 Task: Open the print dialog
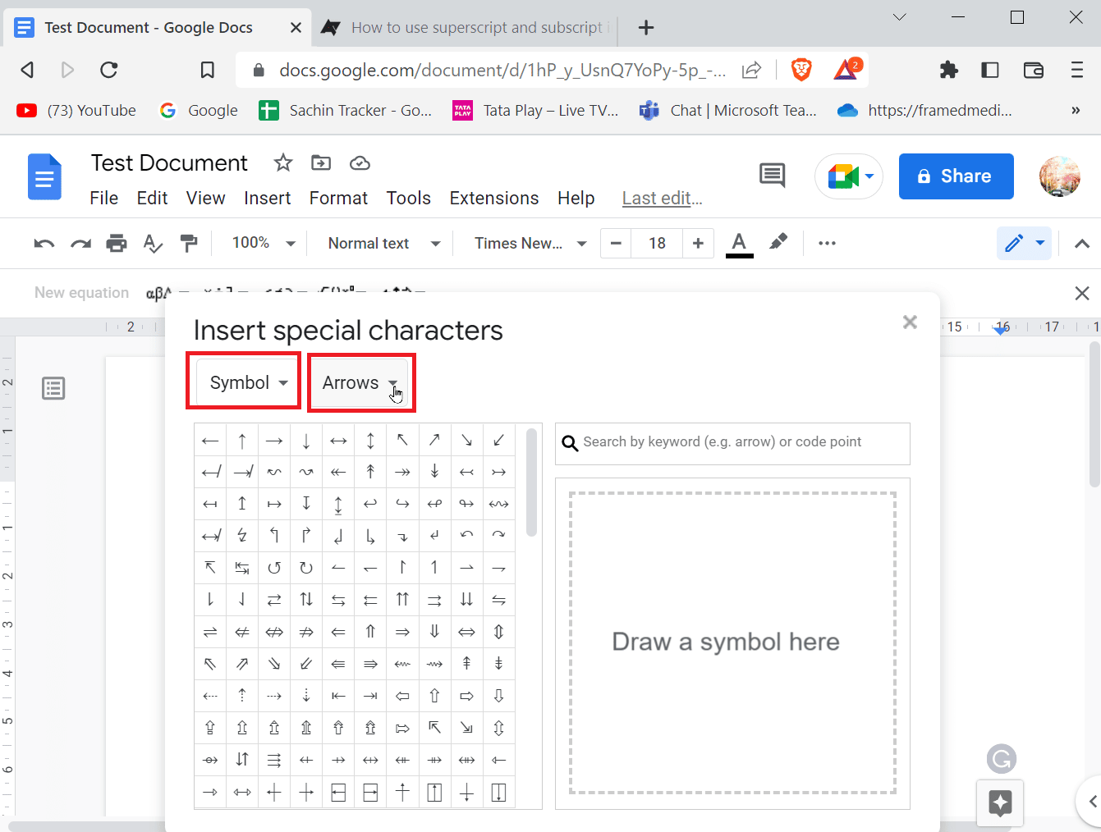point(117,243)
